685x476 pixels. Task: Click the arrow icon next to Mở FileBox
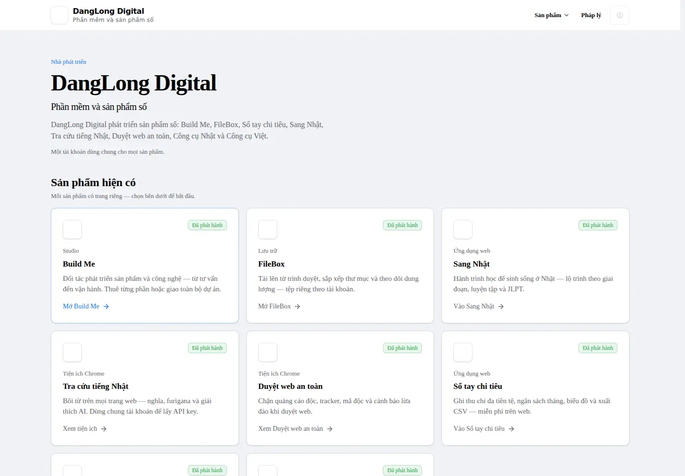tap(297, 307)
